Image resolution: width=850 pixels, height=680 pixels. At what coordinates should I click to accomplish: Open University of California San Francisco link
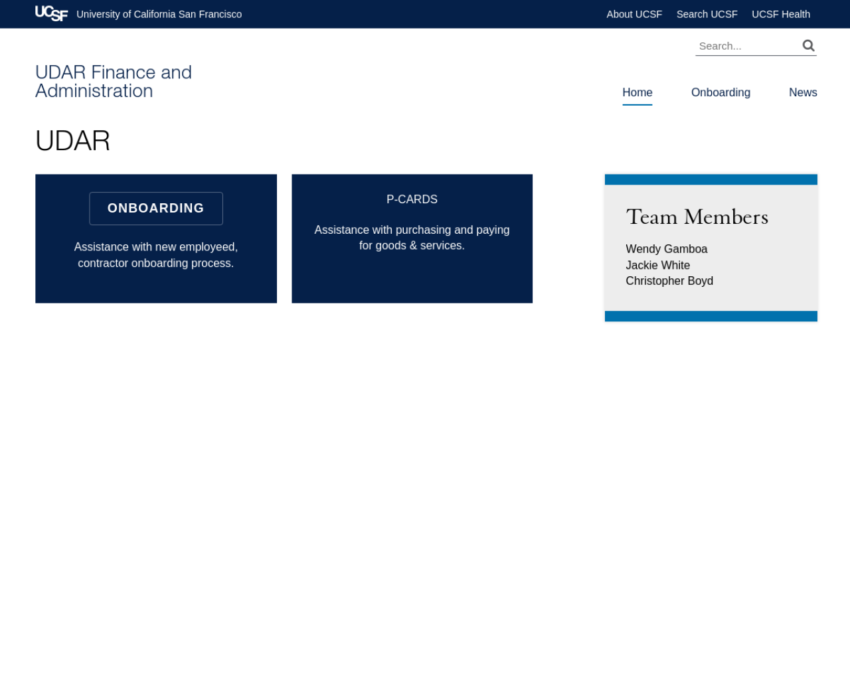coord(159,14)
